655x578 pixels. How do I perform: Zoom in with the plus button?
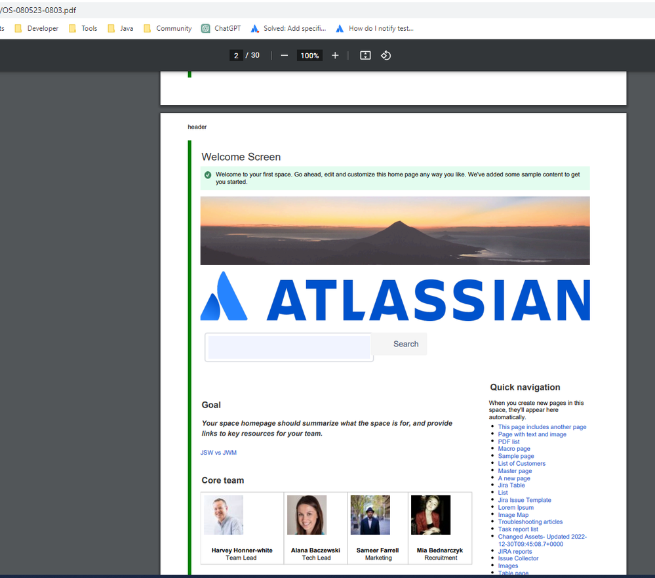(335, 56)
